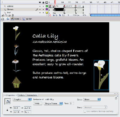Open the Properties tab

point(10,95)
